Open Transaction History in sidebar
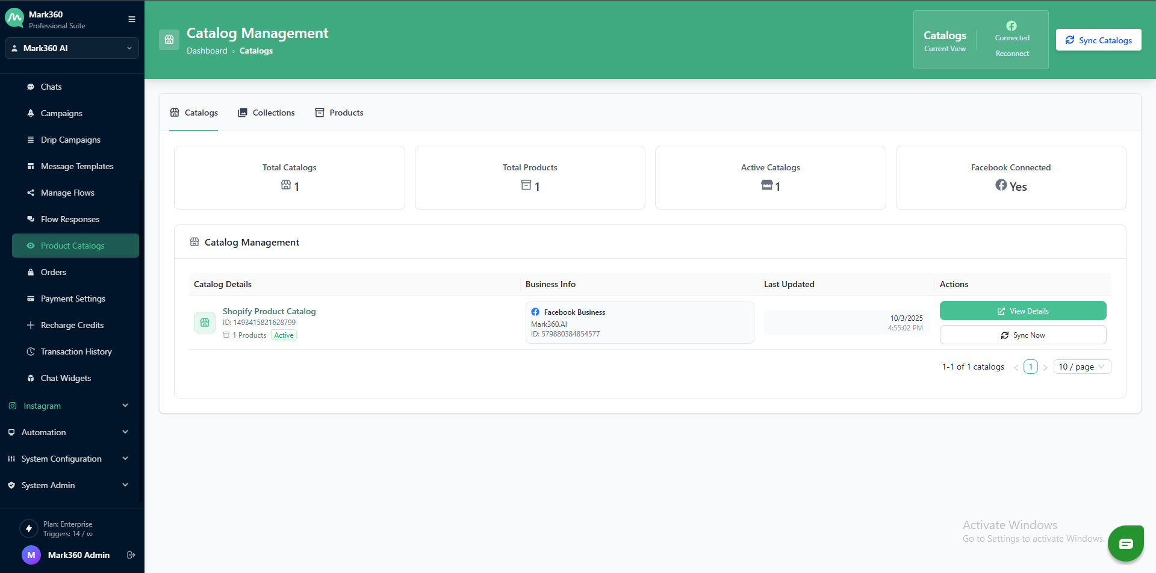Viewport: 1156px width, 573px height. pos(76,352)
